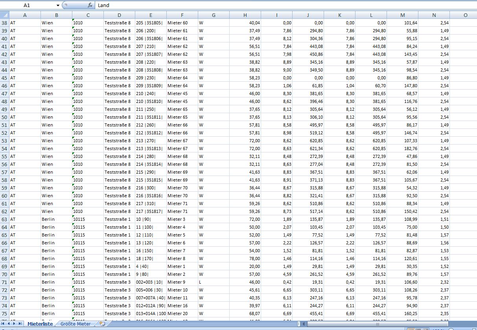Switch to the Mieterliste sheet tab
Screen dimensions: 477x330
40,324
